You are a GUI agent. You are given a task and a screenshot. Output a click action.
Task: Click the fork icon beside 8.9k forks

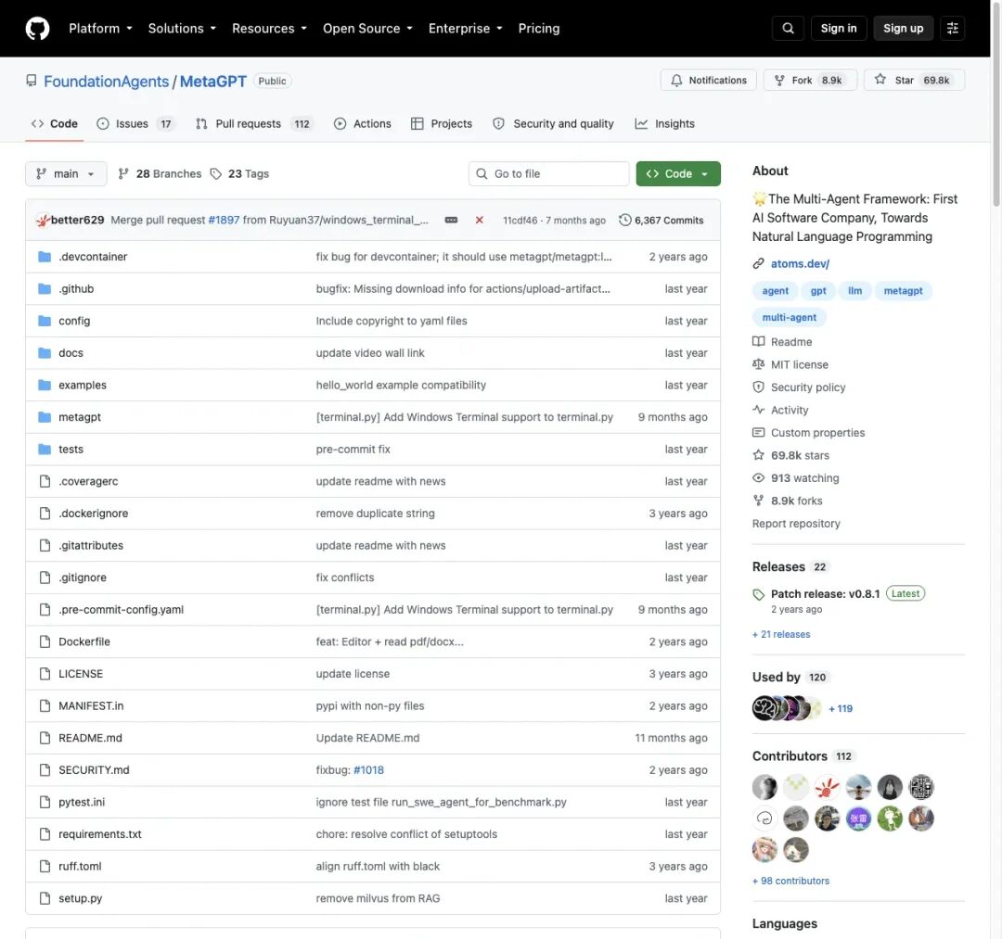pos(758,501)
